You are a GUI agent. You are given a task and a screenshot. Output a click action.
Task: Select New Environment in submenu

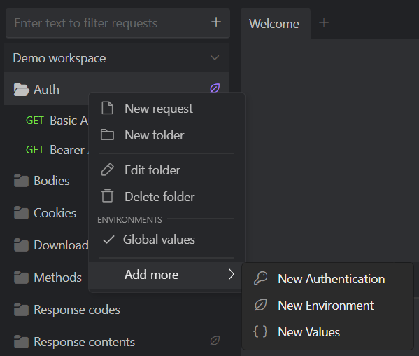(x=327, y=305)
